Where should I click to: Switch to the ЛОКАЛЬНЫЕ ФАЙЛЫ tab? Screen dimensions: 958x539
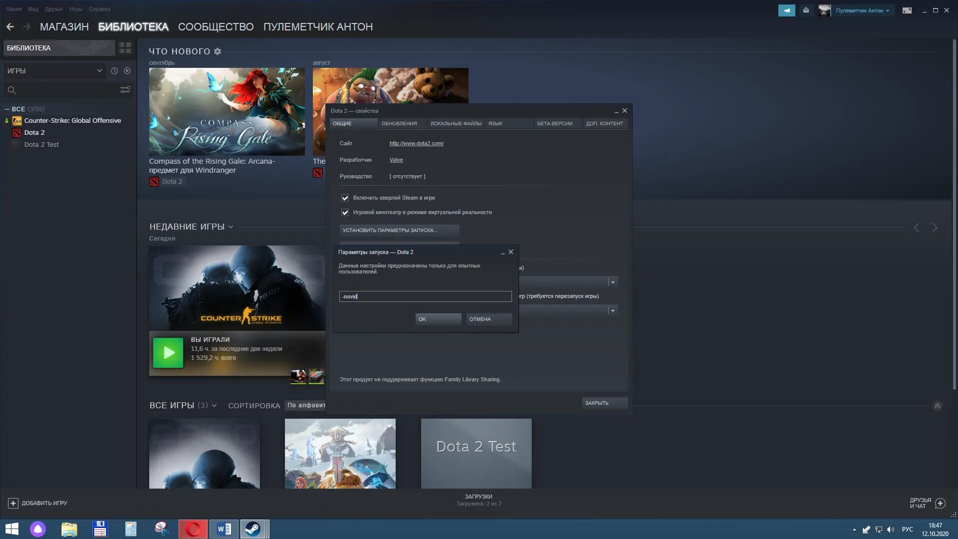coord(456,124)
